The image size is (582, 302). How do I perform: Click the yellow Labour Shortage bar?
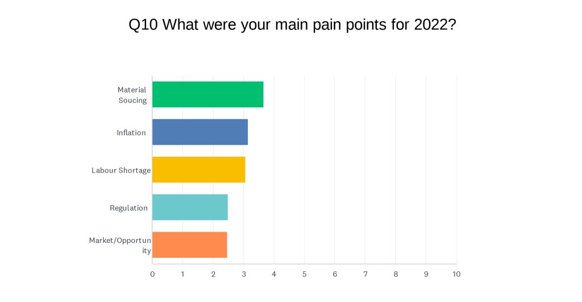click(x=199, y=170)
